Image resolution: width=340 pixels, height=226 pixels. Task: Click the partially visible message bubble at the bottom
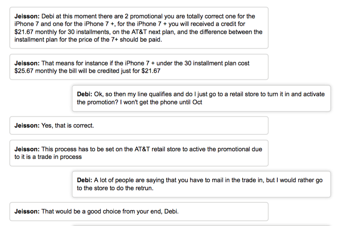coord(201,225)
